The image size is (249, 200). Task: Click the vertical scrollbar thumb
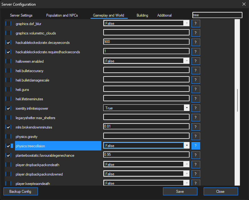[237, 100]
